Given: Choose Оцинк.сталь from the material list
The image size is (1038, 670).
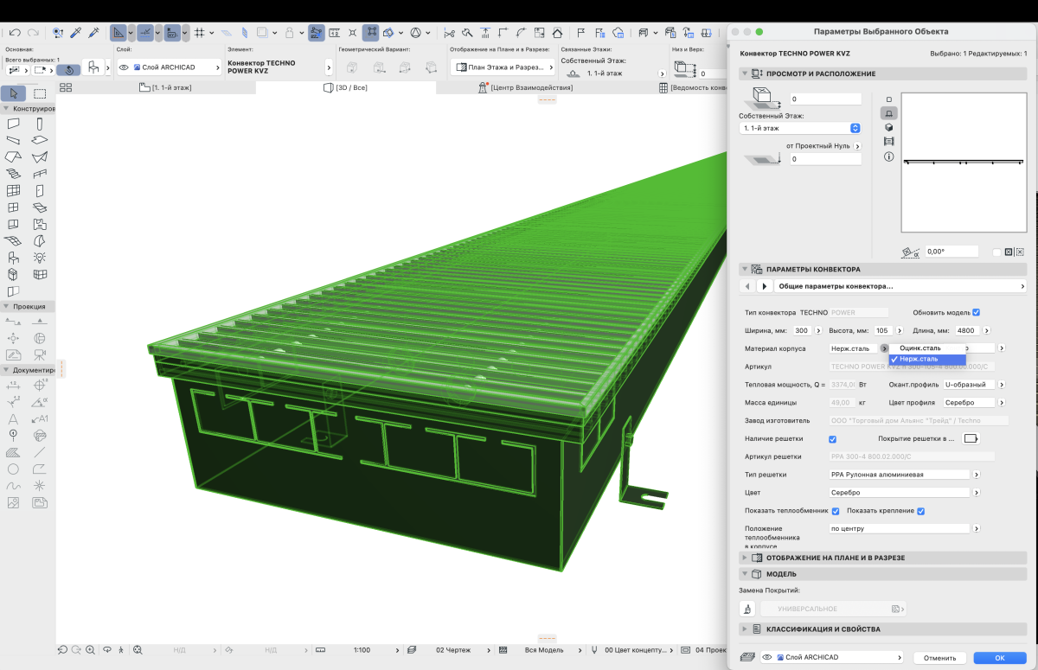Looking at the screenshot, I should pos(919,348).
